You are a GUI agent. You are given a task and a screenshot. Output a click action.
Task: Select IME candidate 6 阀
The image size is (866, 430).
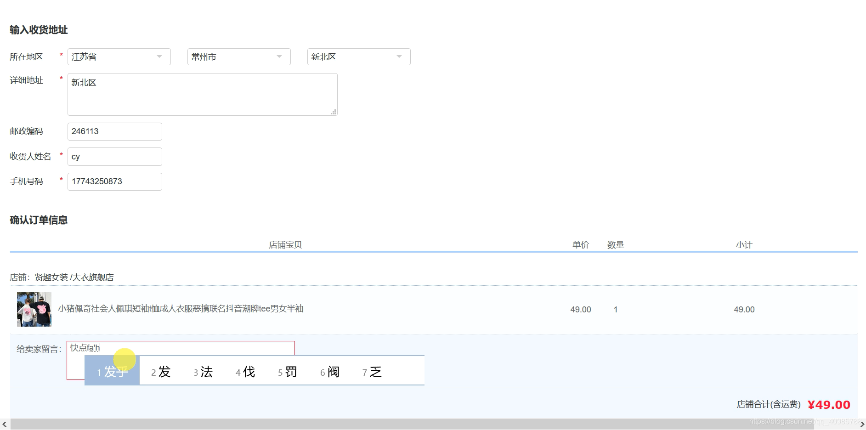(x=330, y=372)
